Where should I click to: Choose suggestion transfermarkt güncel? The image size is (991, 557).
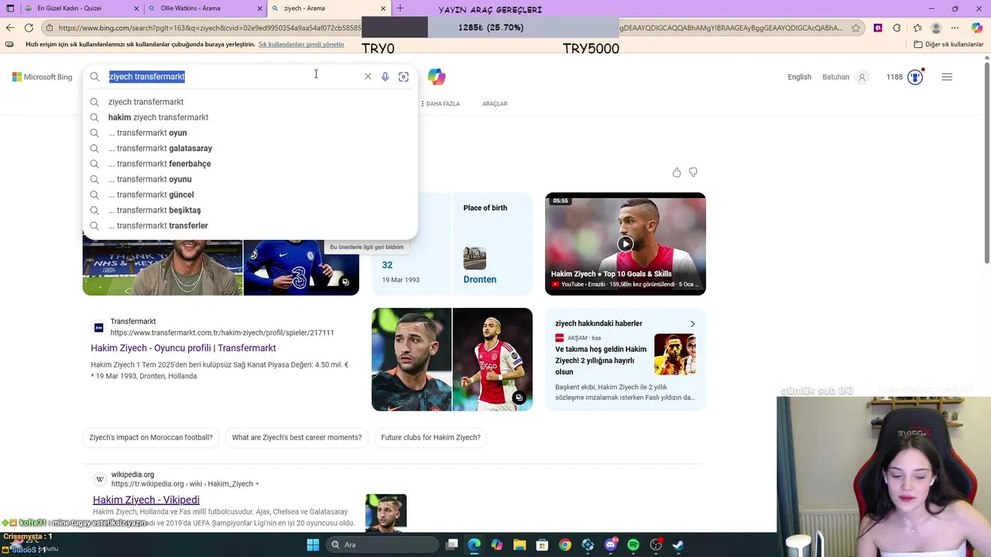point(250,195)
